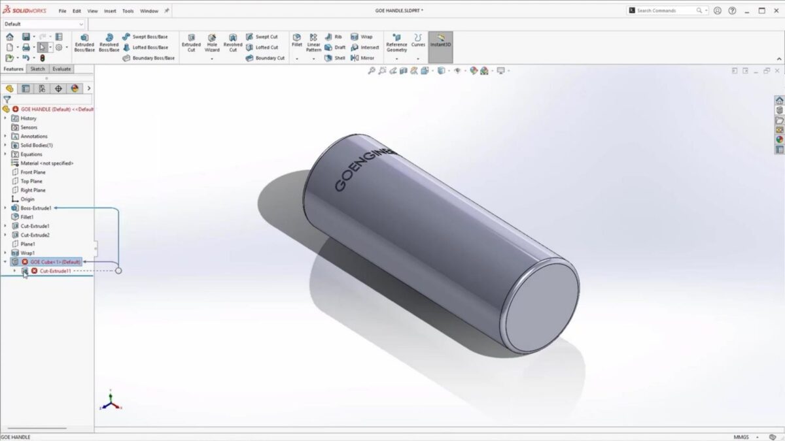Click the Save icon in the quick toolbar
Image resolution: width=785 pixels, height=441 pixels.
pyautogui.click(x=26, y=37)
